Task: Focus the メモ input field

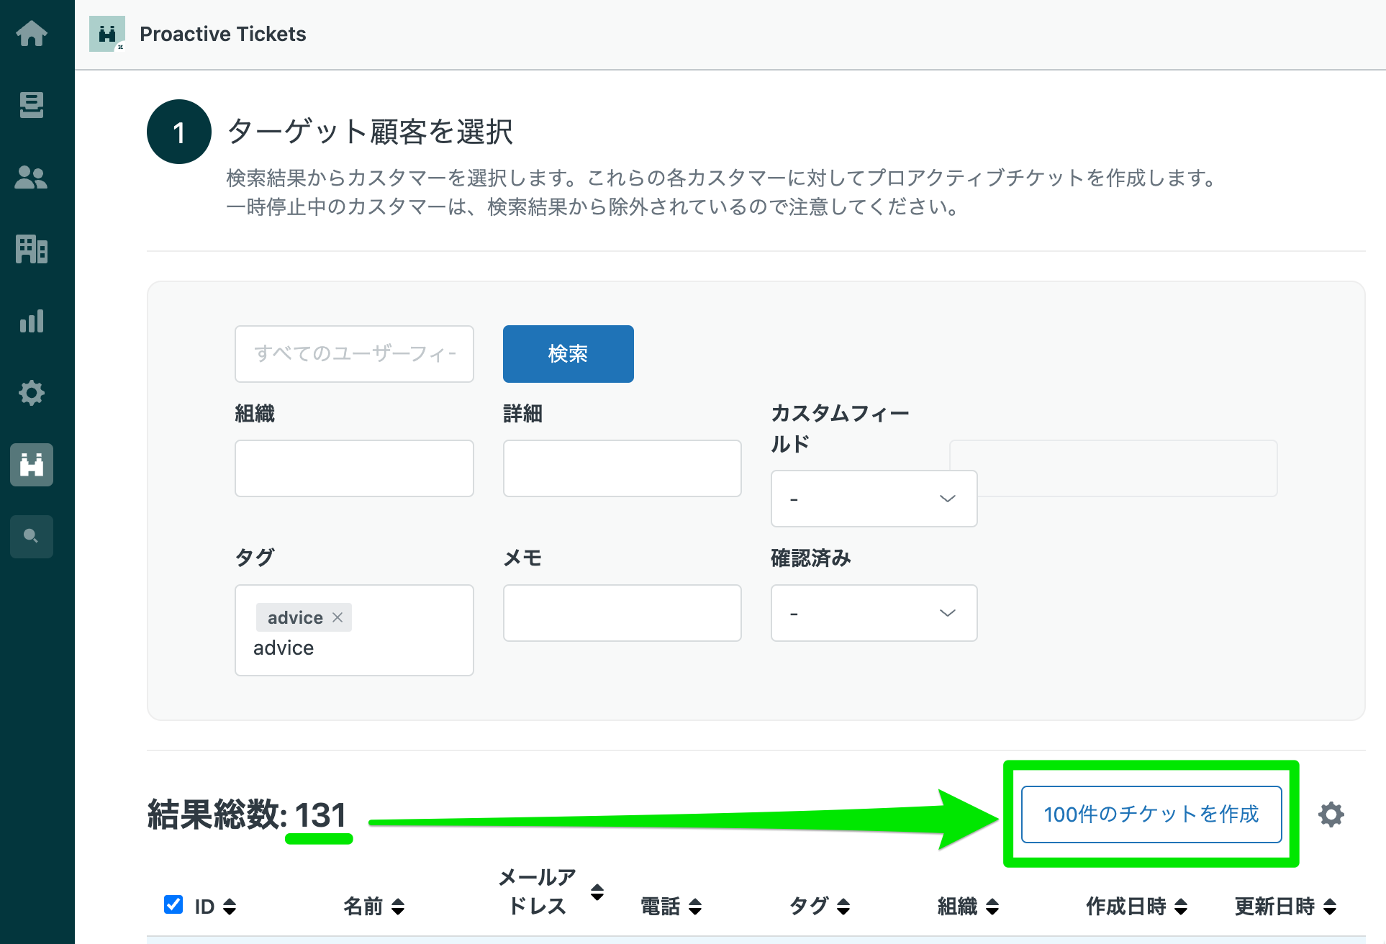Action: pyautogui.click(x=622, y=613)
